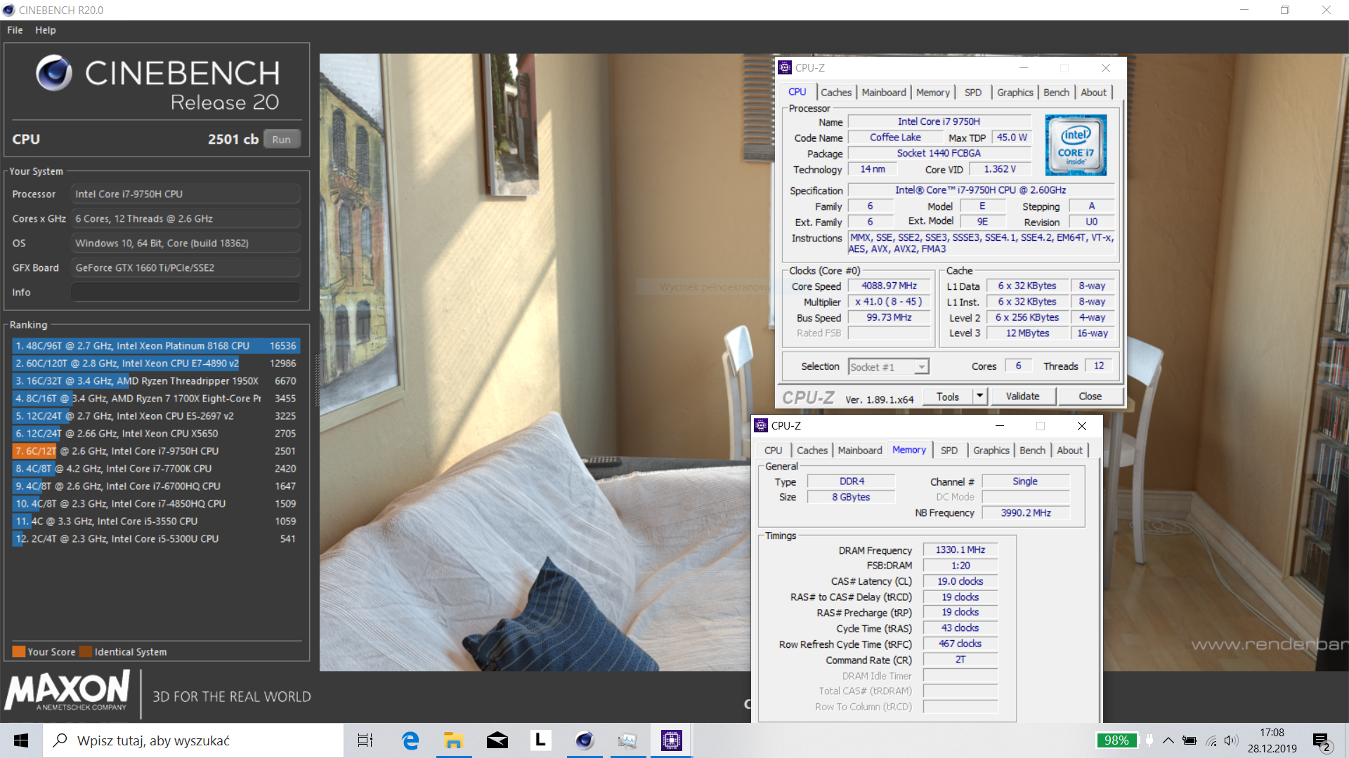Viewport: 1349px width, 758px height.
Task: Switch to Cinebench via its taskbar icon
Action: (x=584, y=740)
